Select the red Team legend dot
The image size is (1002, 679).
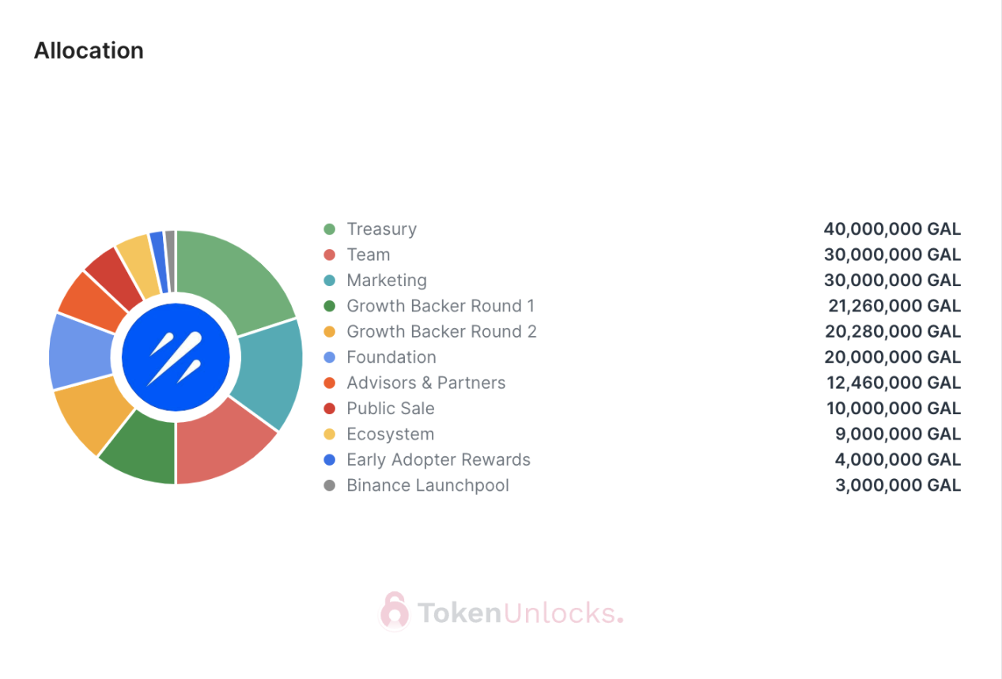point(330,255)
